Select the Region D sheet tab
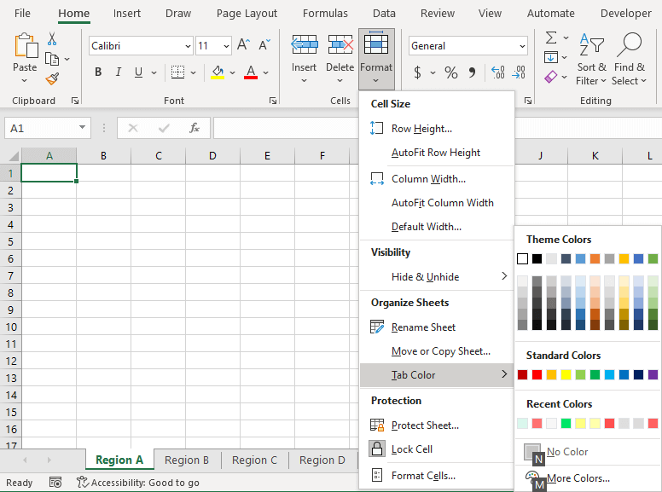Screen dimensions: 662x492 point(322,460)
